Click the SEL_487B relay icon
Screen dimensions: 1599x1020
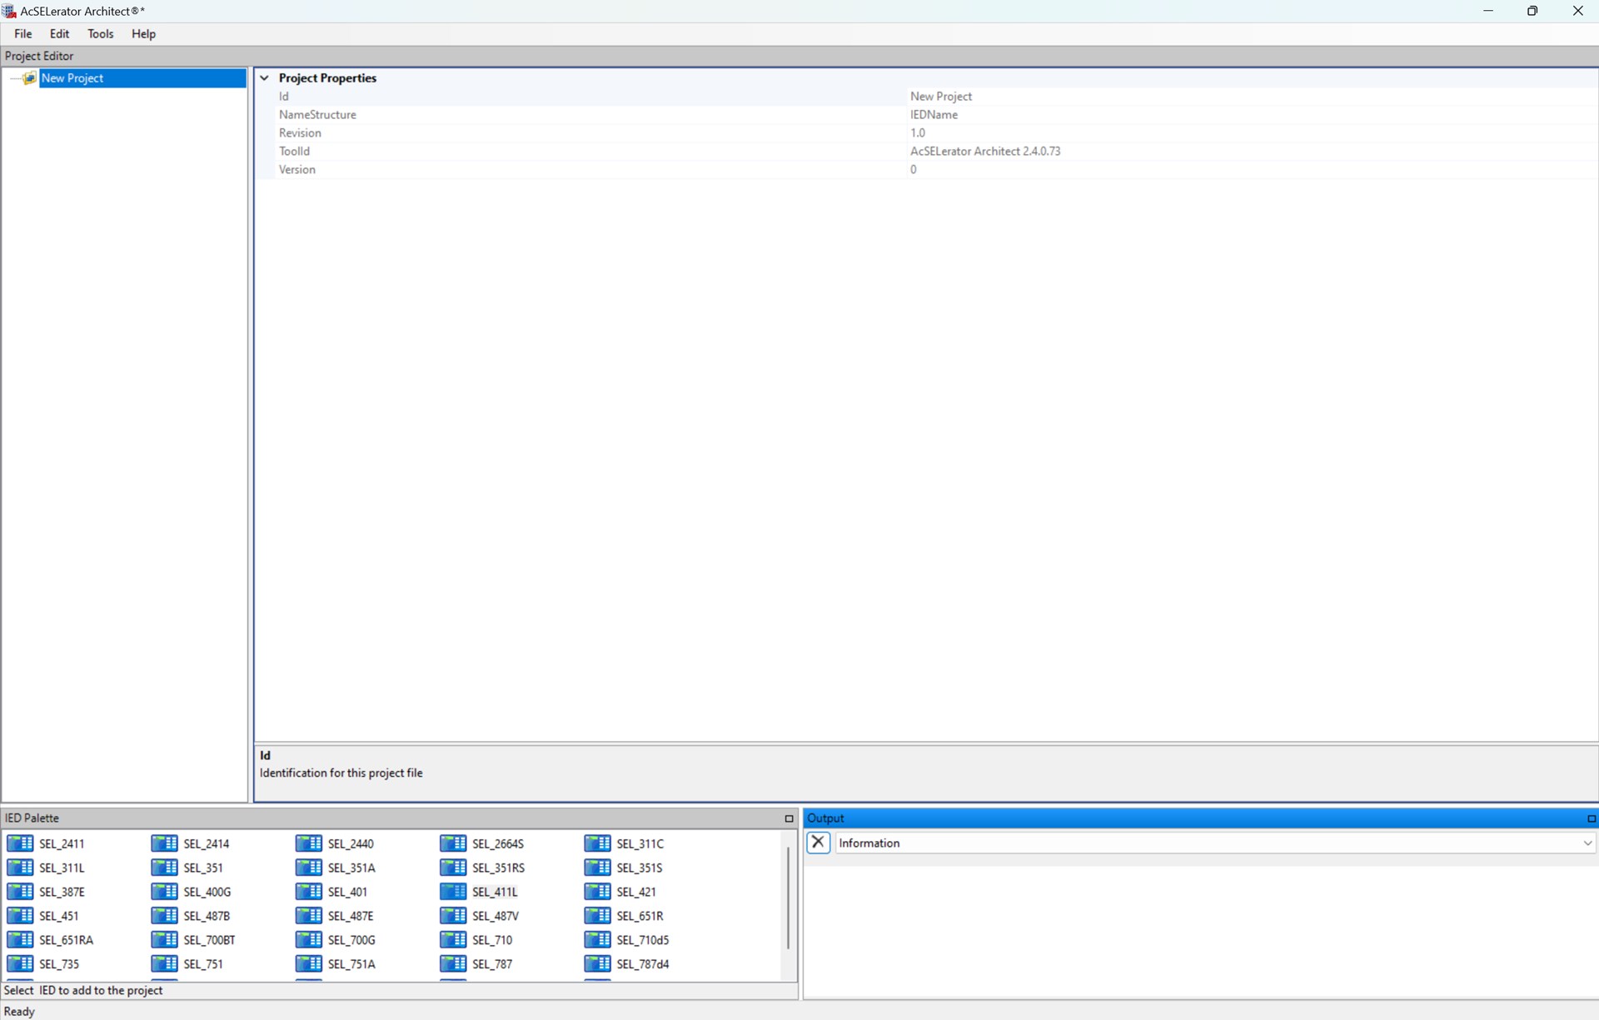164,916
